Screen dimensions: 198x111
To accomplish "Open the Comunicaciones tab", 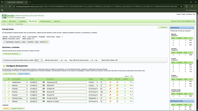I will point(45,21).
